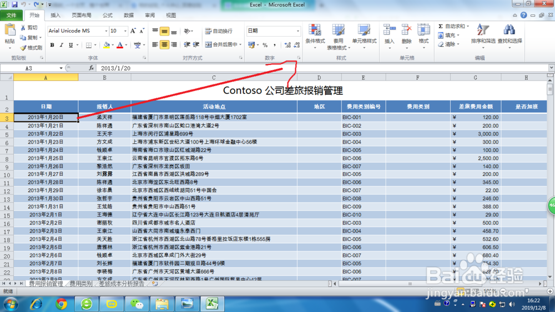Click the Save icon in quick access toolbar

click(x=14, y=4)
